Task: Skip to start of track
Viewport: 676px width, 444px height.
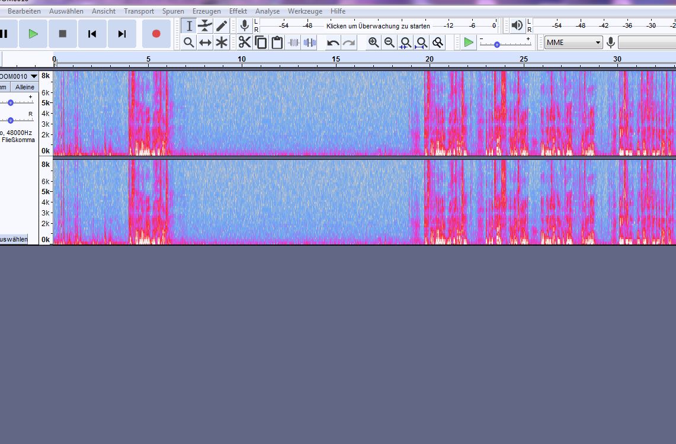Action: pyautogui.click(x=92, y=34)
